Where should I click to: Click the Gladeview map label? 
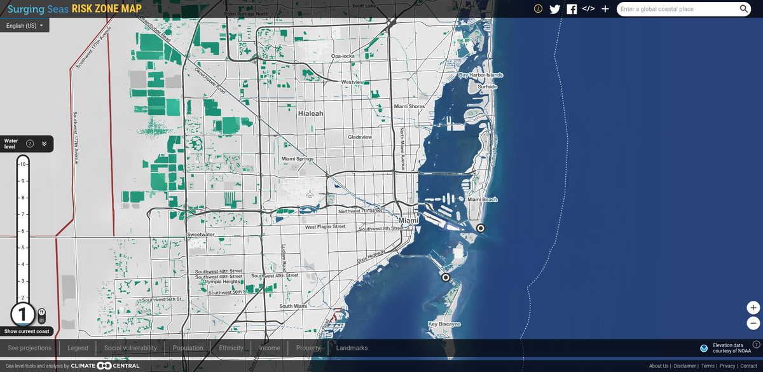[x=360, y=137]
